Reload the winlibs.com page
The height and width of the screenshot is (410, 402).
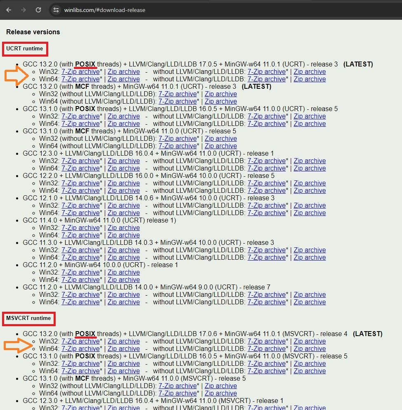pos(38,10)
